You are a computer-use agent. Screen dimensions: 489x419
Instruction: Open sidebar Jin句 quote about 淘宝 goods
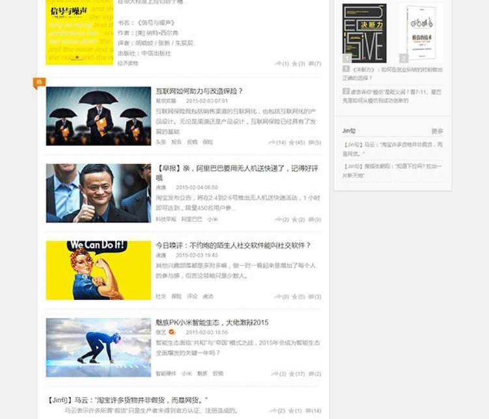click(393, 149)
